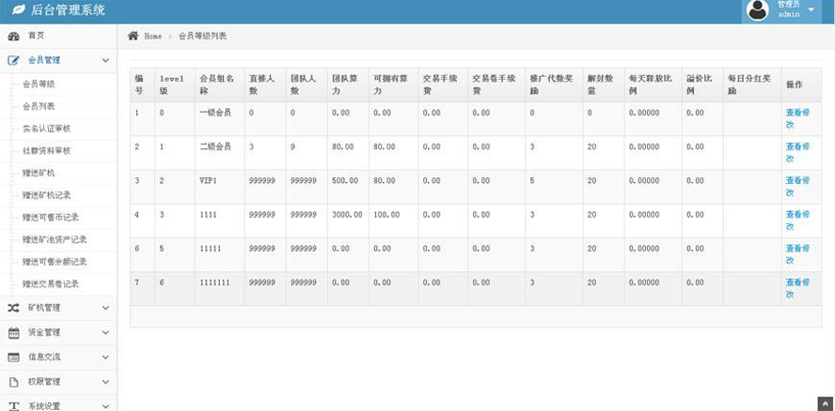This screenshot has height=411, width=835.
Task: Open 赠送交易卷记录 in the sidebar
Action: [51, 284]
